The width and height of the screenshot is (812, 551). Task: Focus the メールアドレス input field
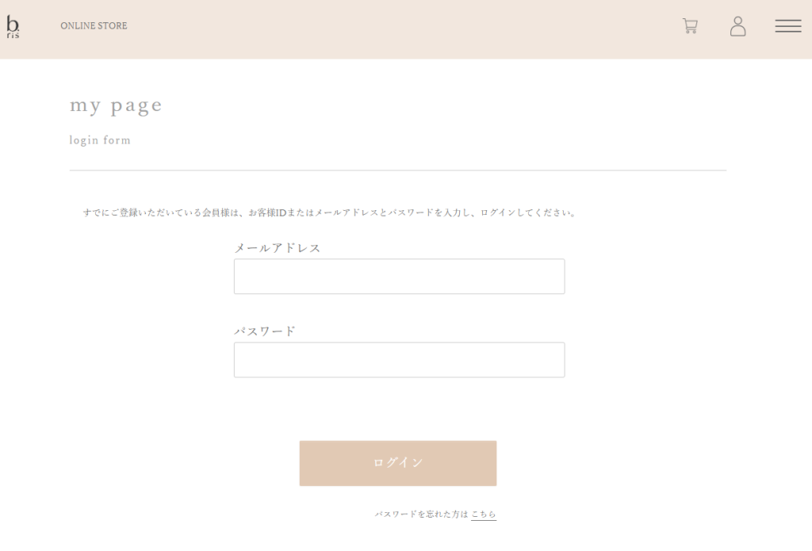(400, 277)
